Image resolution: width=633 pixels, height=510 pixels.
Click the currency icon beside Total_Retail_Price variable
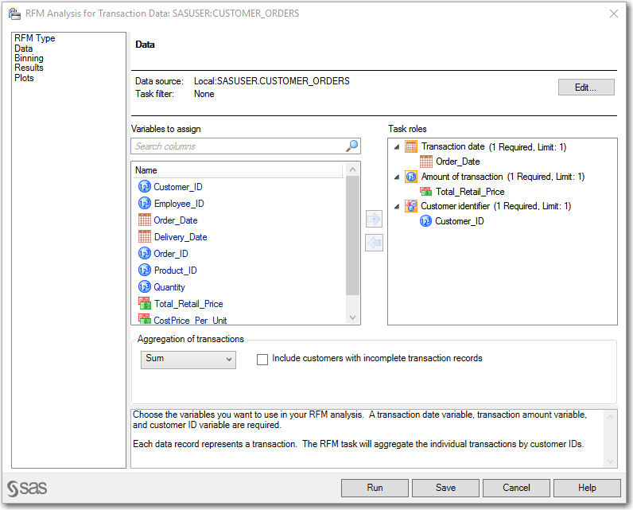[145, 303]
